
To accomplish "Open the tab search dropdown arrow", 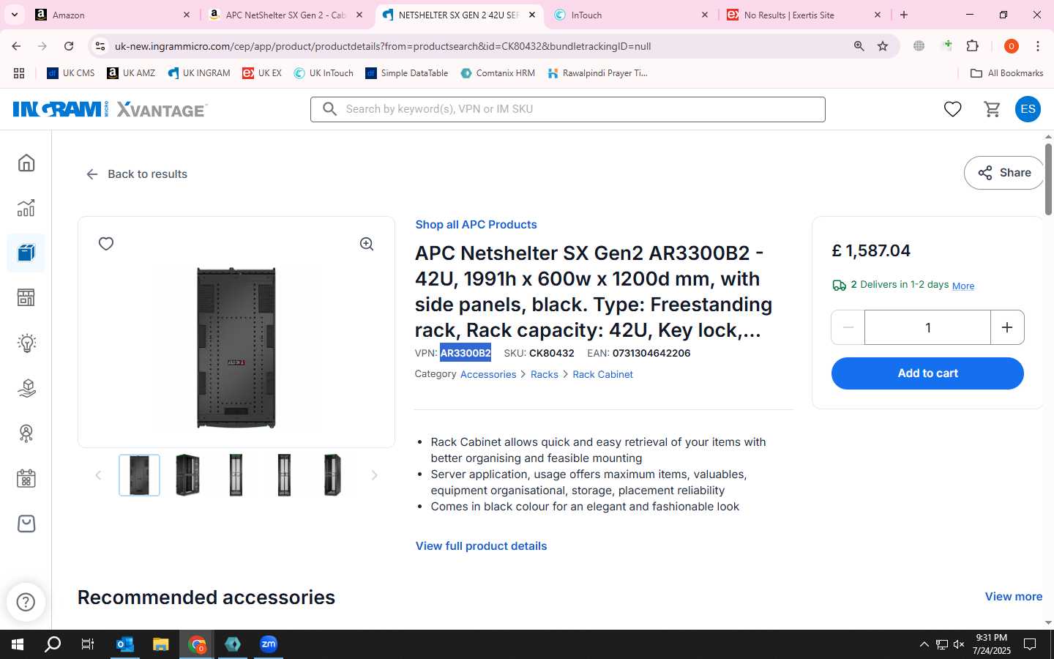I will pyautogui.click(x=15, y=15).
